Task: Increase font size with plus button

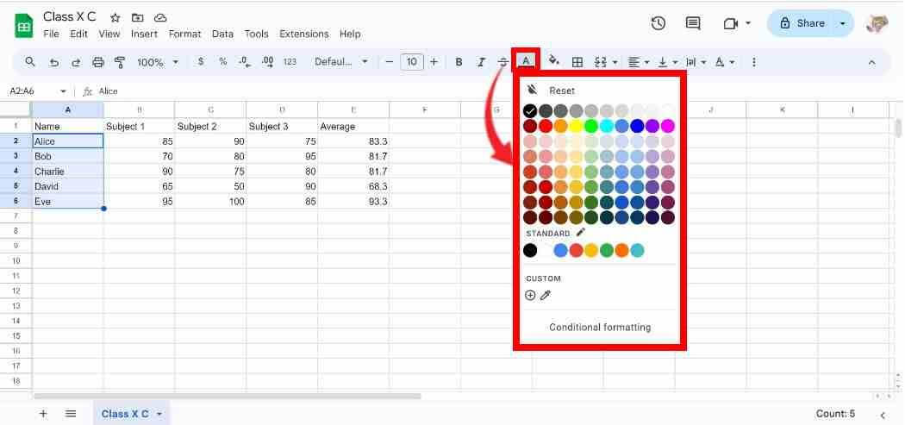Action: [434, 62]
